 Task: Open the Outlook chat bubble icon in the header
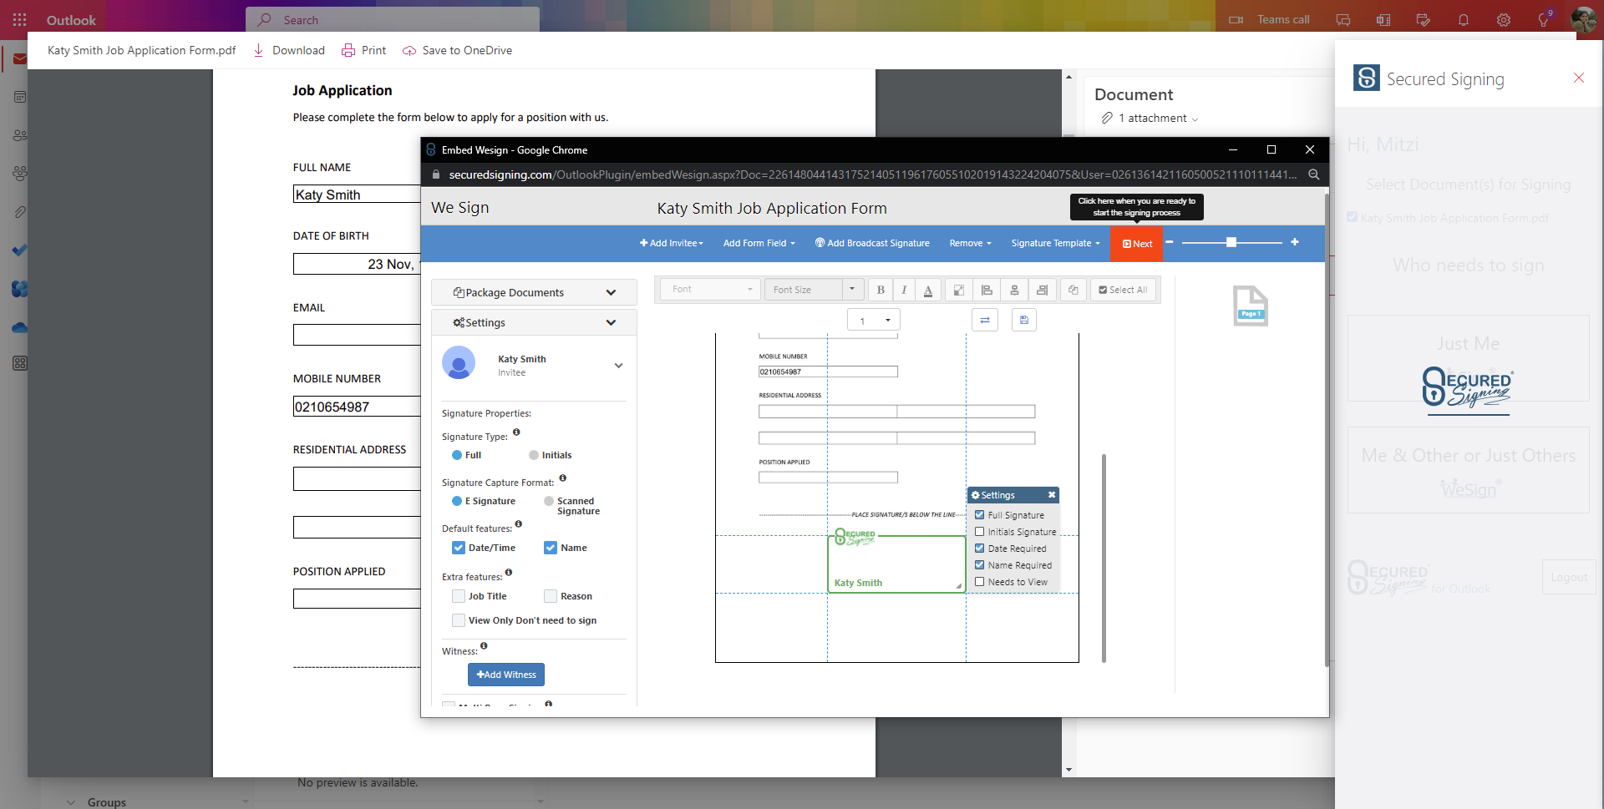[1343, 19]
